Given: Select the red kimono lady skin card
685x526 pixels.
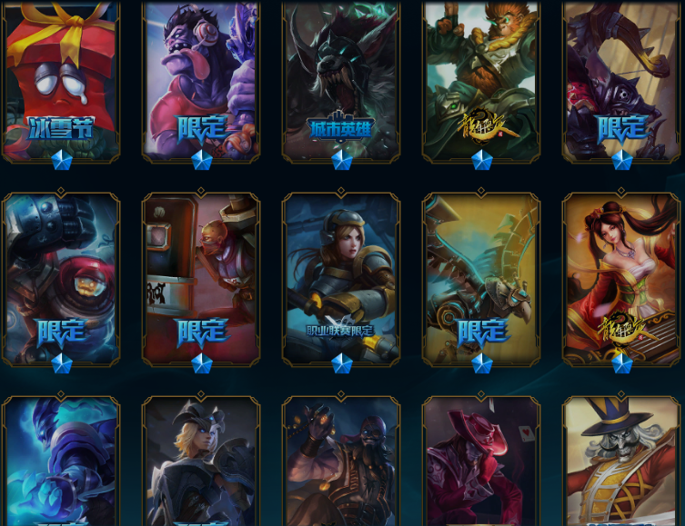Looking at the screenshot, I should coord(621,278).
